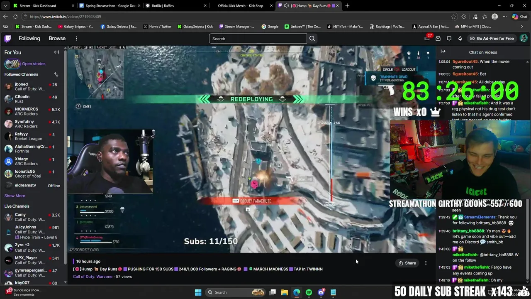Click the Twitch logo home icon
The image size is (531, 299).
tap(8, 39)
